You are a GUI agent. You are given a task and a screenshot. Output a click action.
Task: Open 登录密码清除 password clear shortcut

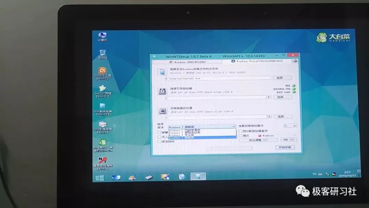coord(103,164)
